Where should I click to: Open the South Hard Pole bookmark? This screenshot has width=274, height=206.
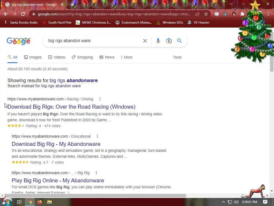[x=57, y=23]
